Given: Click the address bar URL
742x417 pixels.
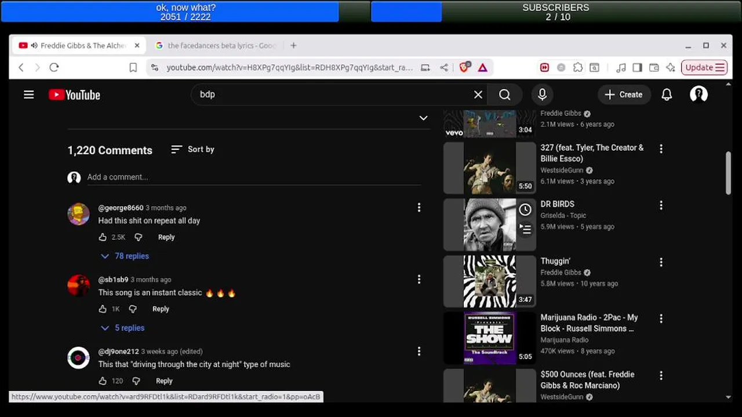Looking at the screenshot, I should pyautogui.click(x=289, y=68).
